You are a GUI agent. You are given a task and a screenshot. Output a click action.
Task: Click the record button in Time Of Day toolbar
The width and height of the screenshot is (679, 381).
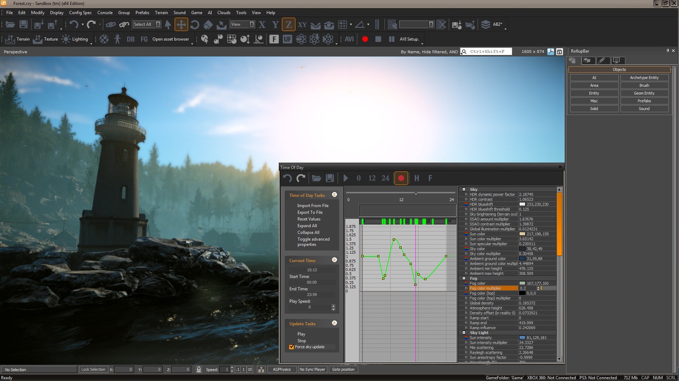click(x=401, y=178)
